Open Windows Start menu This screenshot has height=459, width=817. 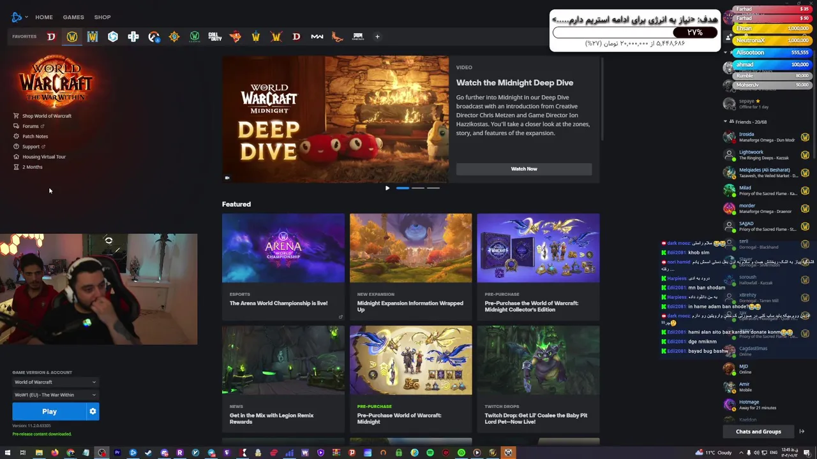pos(7,453)
